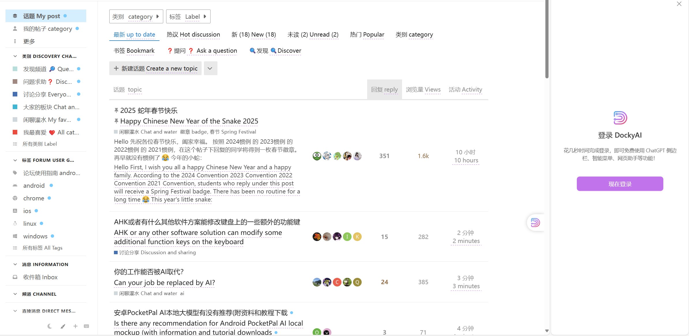Close the DockyAI login panel
The height and width of the screenshot is (336, 689).
click(x=679, y=4)
